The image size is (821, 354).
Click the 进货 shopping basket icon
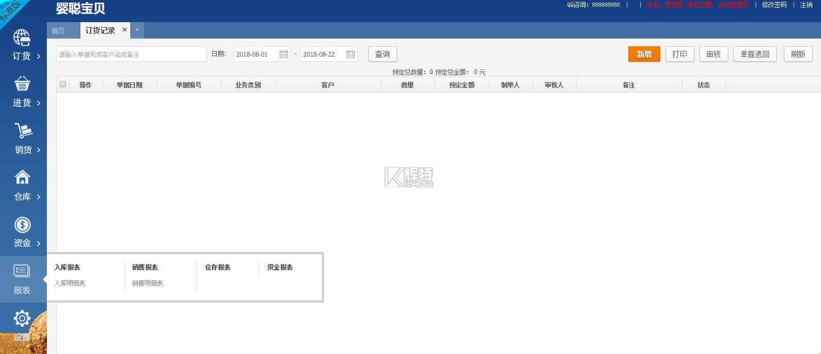coord(22,84)
